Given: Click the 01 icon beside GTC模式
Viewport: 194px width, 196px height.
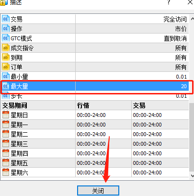Looking at the screenshot, I should [6, 38].
